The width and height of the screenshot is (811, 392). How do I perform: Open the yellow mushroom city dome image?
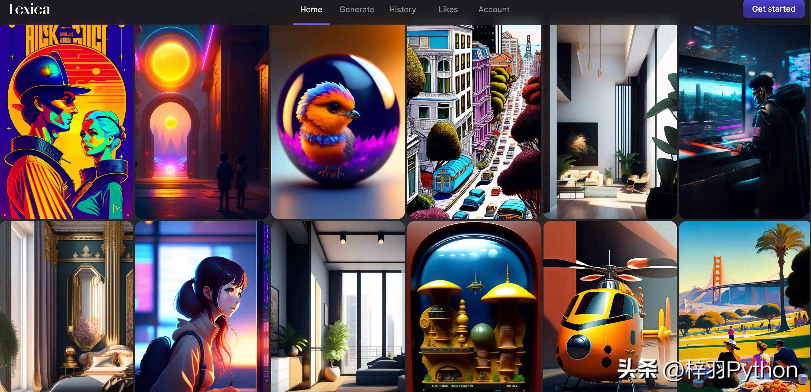(473, 306)
